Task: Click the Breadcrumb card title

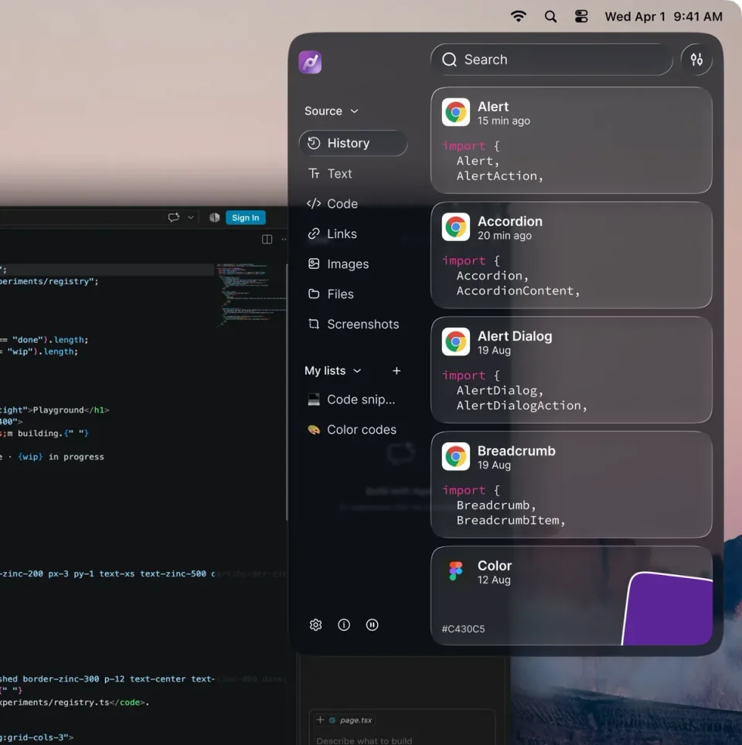Action: [x=516, y=451]
